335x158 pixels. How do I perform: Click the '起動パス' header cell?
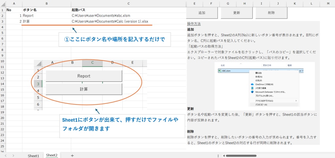(128, 10)
